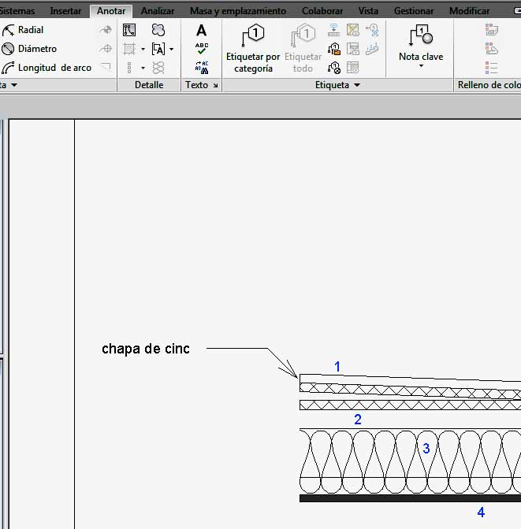Click the Etiquetar todo button
Screen dimensions: 521x529
(x=303, y=50)
